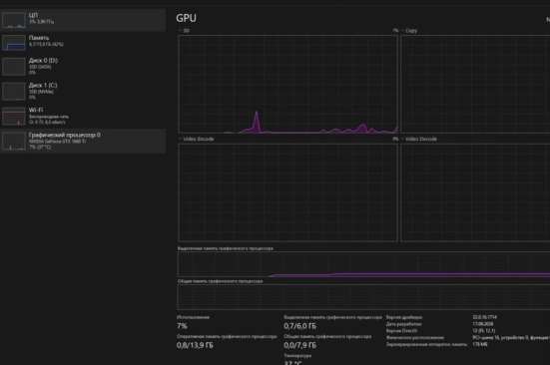550x365 pixels.
Task: Click the Диск 1 (C:) thumbnail graph
Action: [14, 91]
